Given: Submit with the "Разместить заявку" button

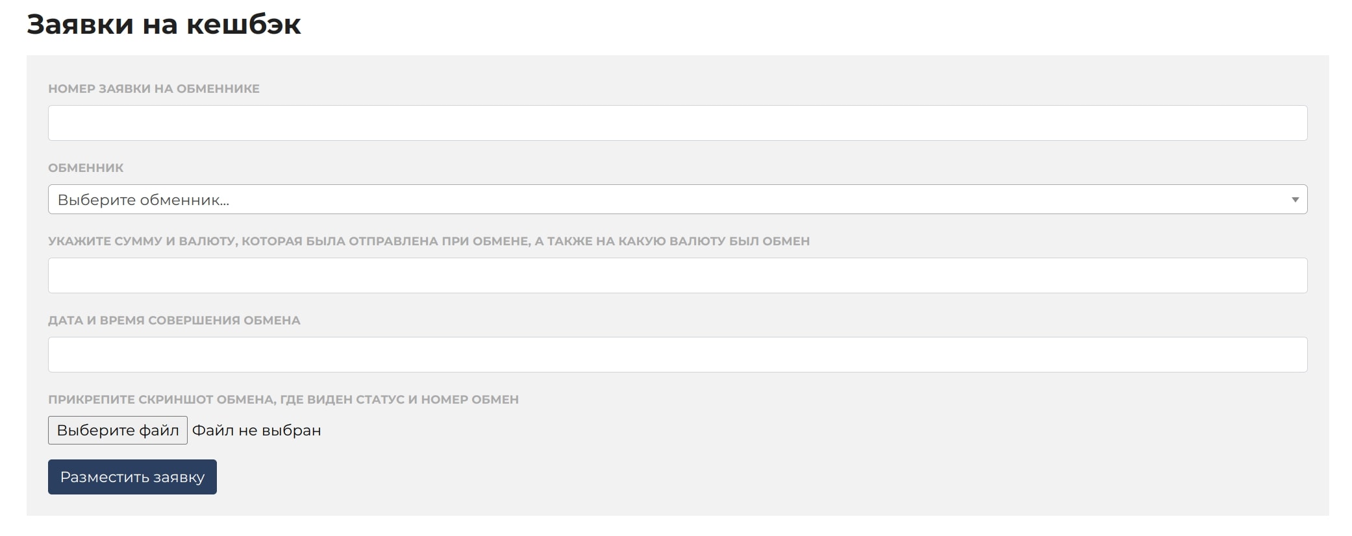Looking at the screenshot, I should point(132,477).
